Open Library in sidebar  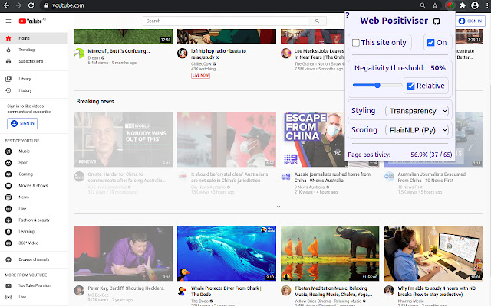[x=34, y=79]
